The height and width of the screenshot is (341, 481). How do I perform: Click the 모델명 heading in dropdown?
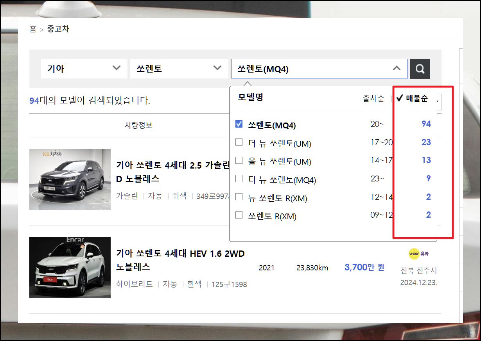coord(251,98)
